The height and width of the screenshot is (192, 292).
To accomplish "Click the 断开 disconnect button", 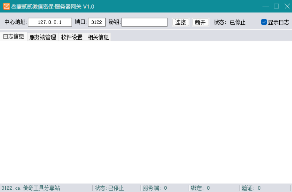I will [x=200, y=22].
